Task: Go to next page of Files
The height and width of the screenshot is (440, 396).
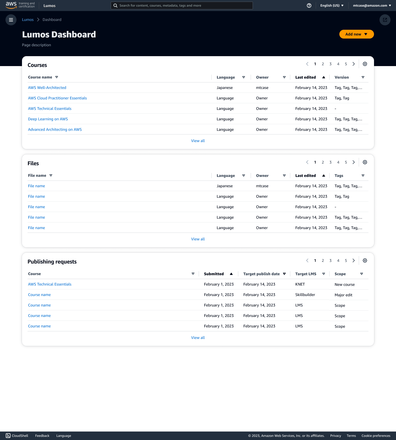Action: (354, 162)
